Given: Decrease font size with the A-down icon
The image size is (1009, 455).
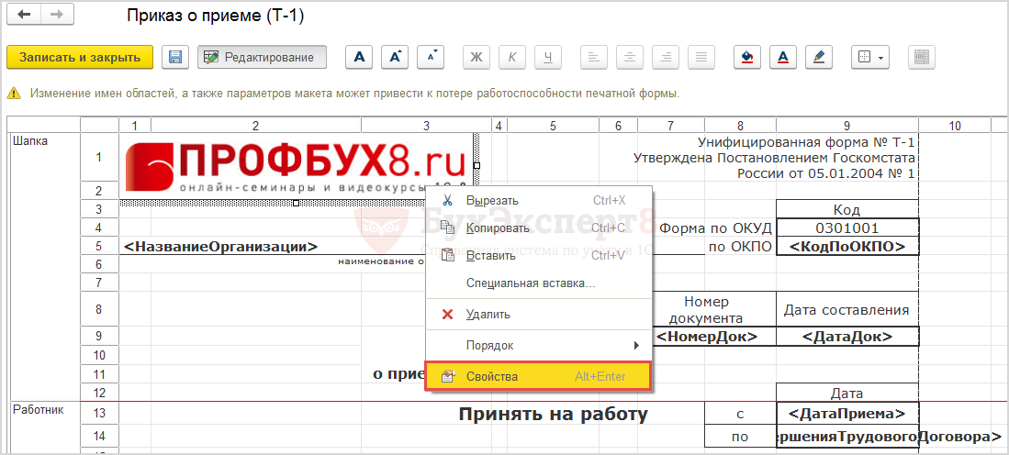Looking at the screenshot, I should [x=431, y=57].
